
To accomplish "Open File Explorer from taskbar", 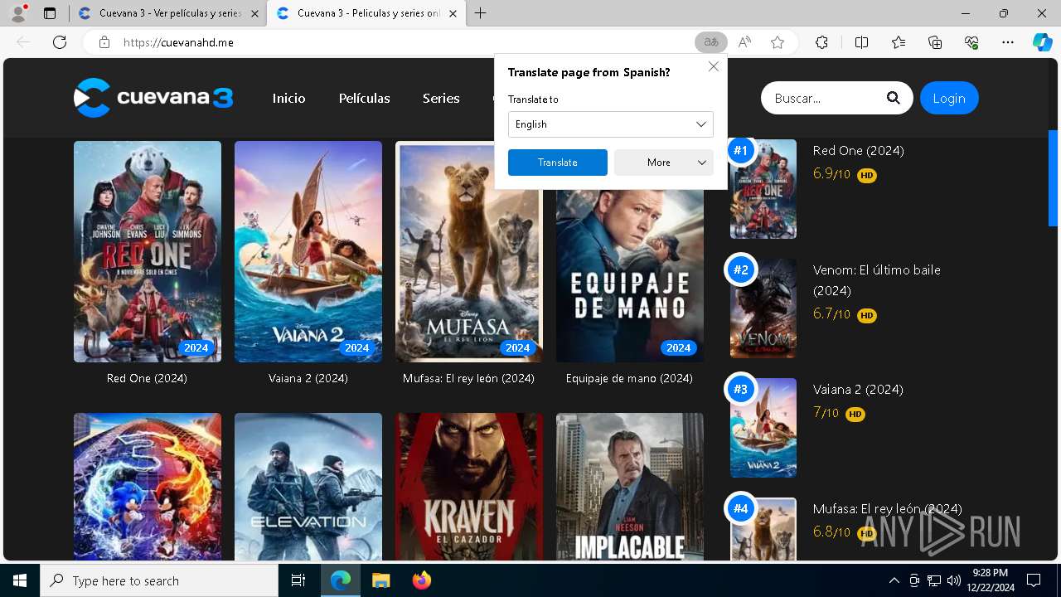I will point(380,580).
